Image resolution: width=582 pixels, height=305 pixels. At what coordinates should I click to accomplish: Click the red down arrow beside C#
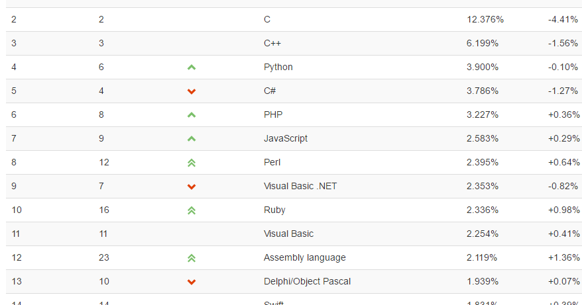pyautogui.click(x=192, y=91)
